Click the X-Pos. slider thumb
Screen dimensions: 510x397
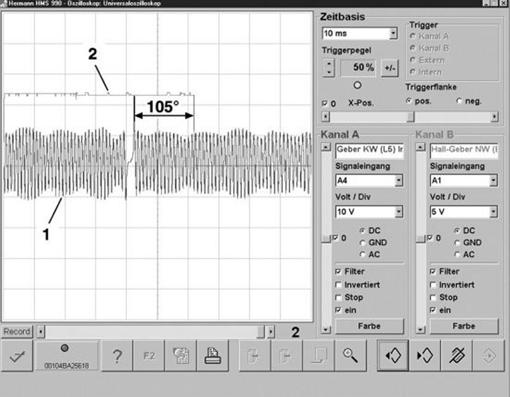pos(411,117)
